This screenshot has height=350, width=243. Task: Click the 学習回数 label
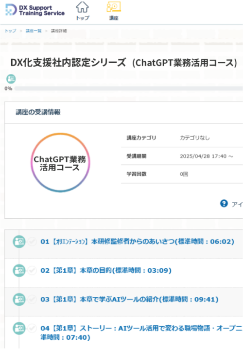137,174
